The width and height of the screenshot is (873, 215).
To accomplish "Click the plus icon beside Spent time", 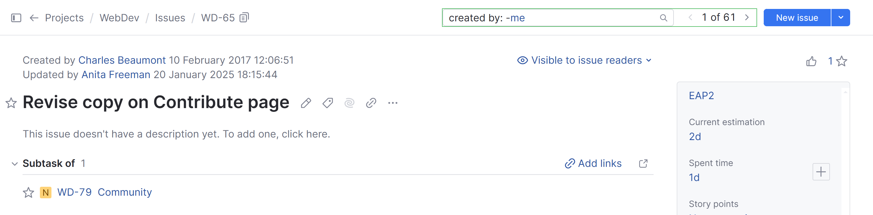I will coord(821,172).
